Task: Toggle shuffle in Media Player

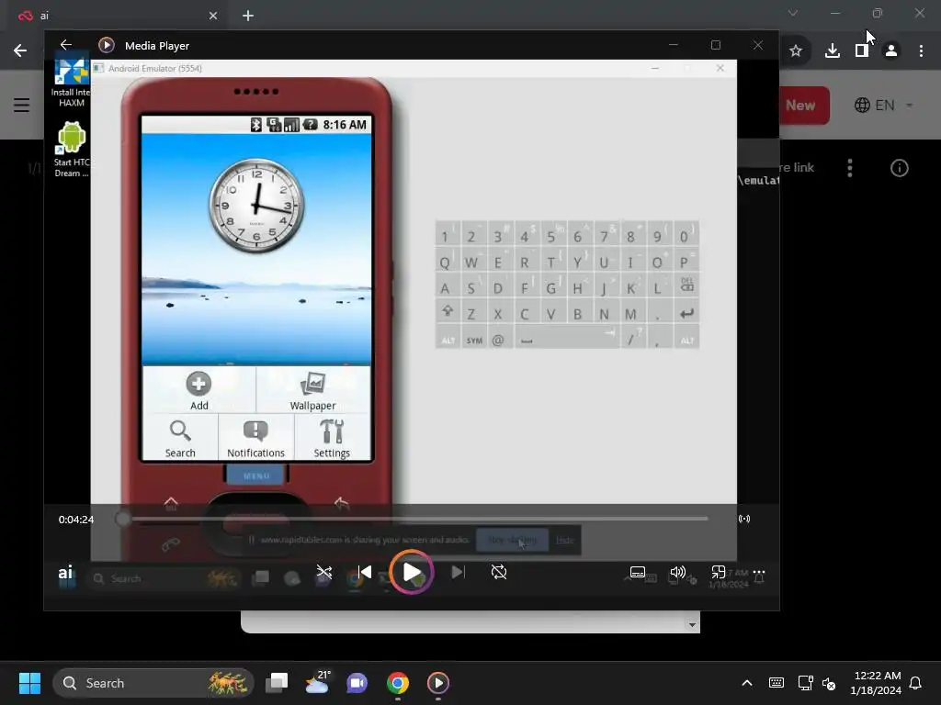Action: pos(324,572)
